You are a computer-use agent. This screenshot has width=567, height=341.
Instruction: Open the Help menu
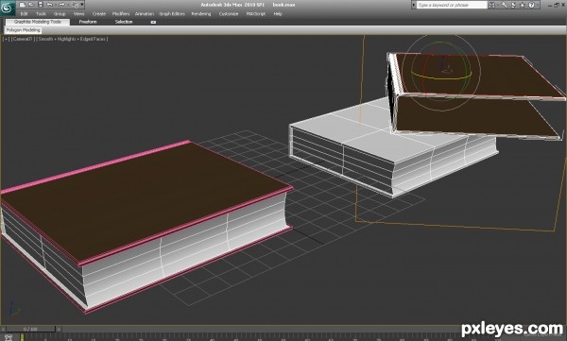[278, 14]
